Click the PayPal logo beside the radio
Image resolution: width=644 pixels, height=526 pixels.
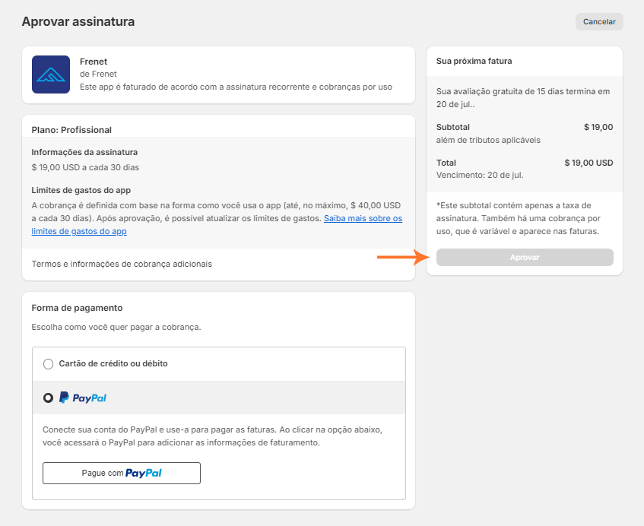(83, 398)
